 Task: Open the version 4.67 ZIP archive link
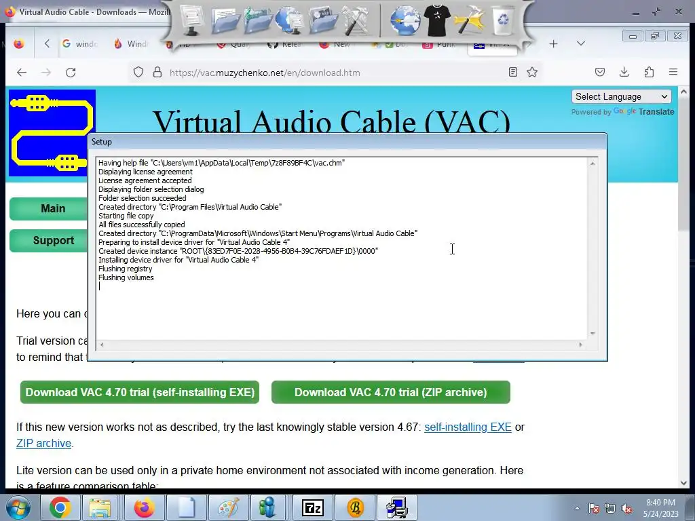click(x=43, y=444)
